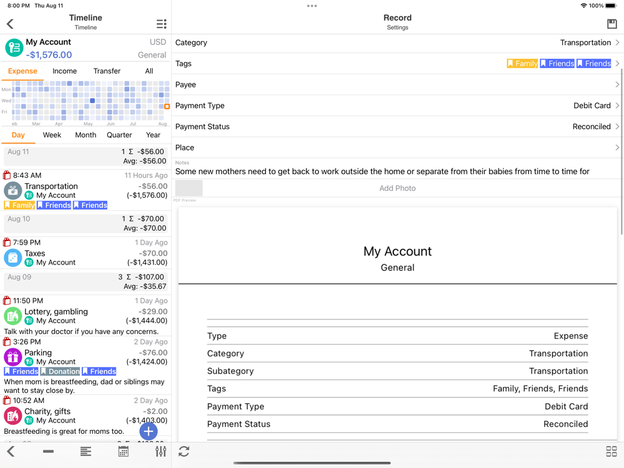The height and width of the screenshot is (468, 624).
Task: Switch to Week grouping
Action: 52,135
